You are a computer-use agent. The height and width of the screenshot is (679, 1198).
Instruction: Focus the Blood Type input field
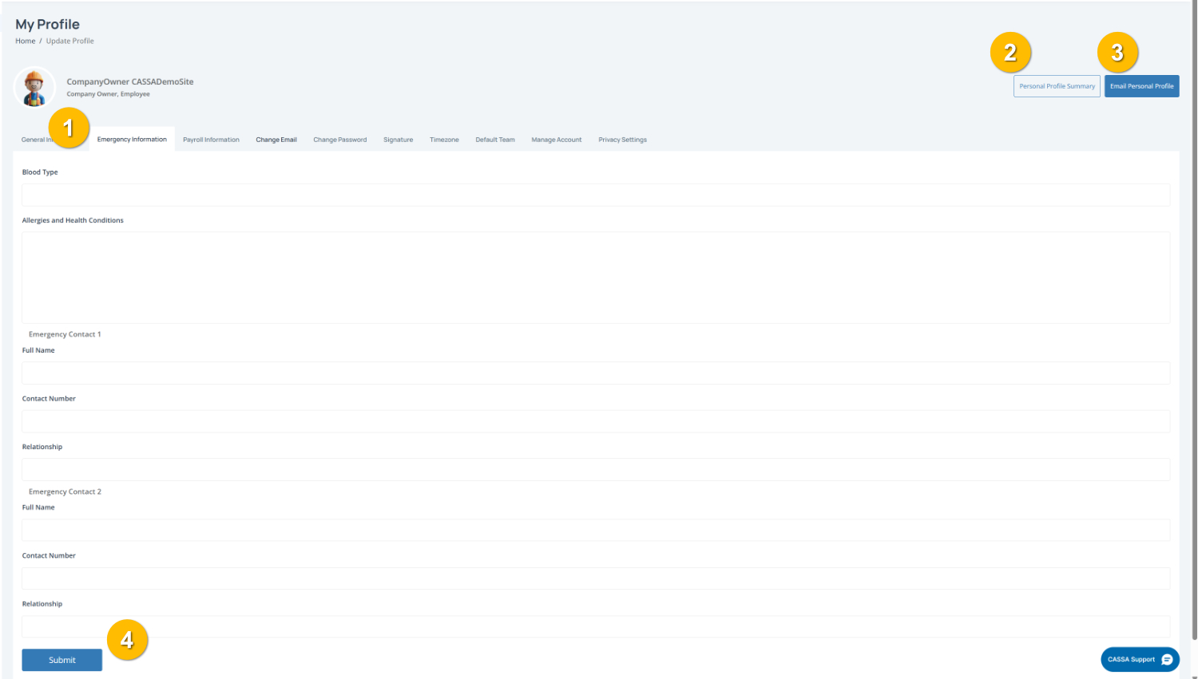596,195
